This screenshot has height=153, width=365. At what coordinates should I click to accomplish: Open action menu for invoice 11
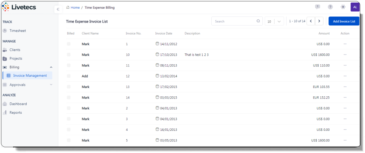[x=345, y=65]
